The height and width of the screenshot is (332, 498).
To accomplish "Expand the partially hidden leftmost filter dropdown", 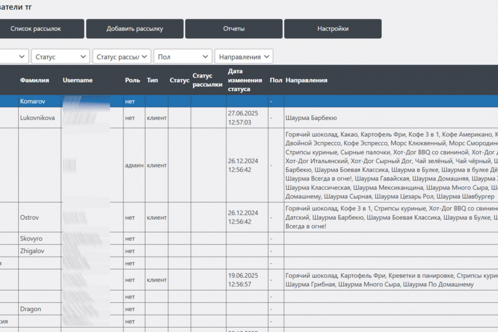I will 14,56.
